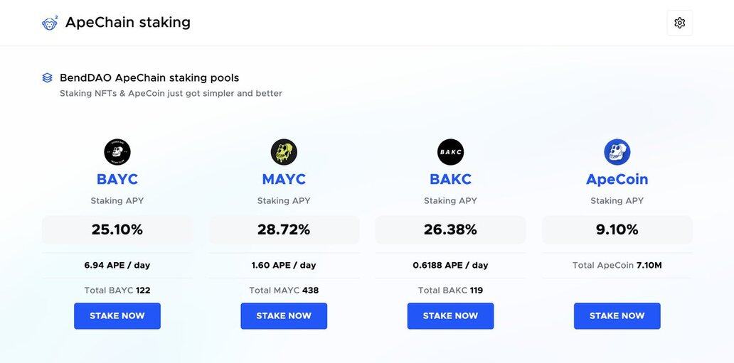734x363 pixels.
Task: Open the settings gear icon
Action: click(x=679, y=23)
